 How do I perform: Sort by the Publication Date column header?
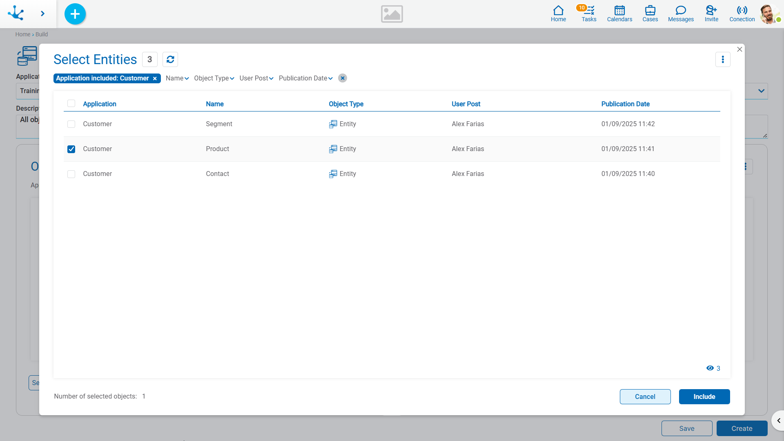tap(625, 104)
